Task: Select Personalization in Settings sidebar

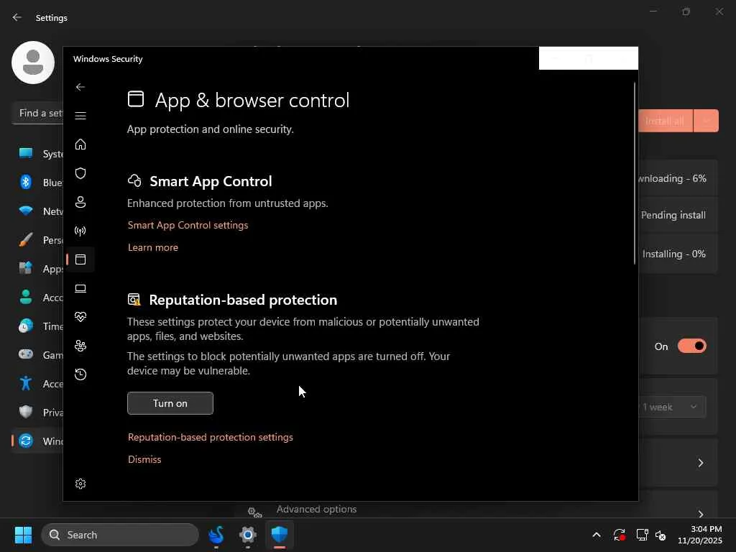Action: coord(37,240)
